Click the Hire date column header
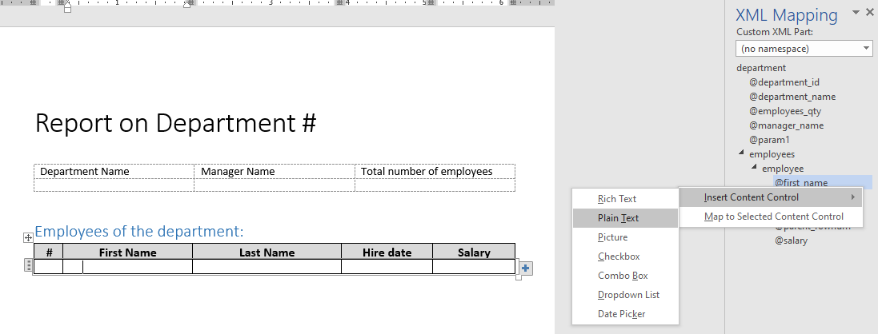Image resolution: width=878 pixels, height=334 pixels. click(387, 252)
